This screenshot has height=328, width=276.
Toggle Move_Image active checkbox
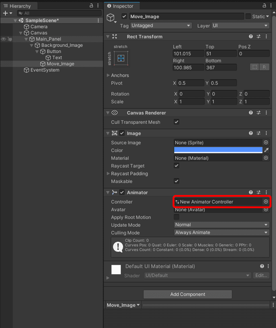(124, 16)
